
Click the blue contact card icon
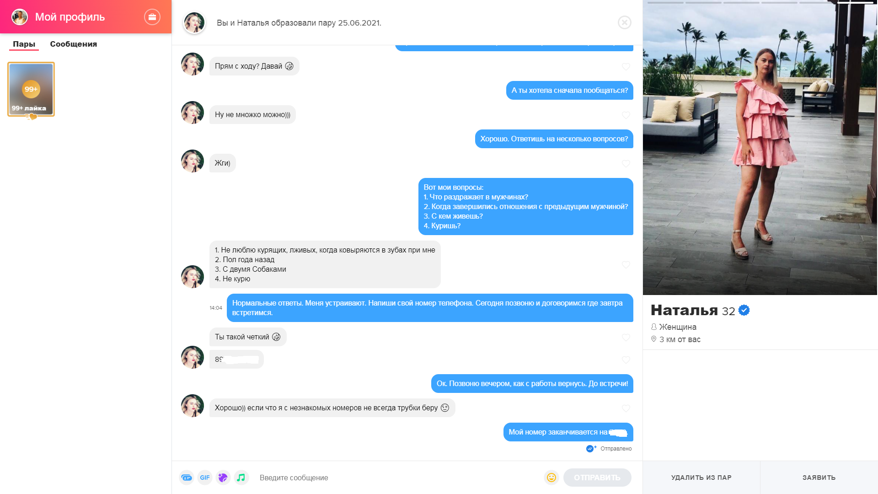[187, 478]
